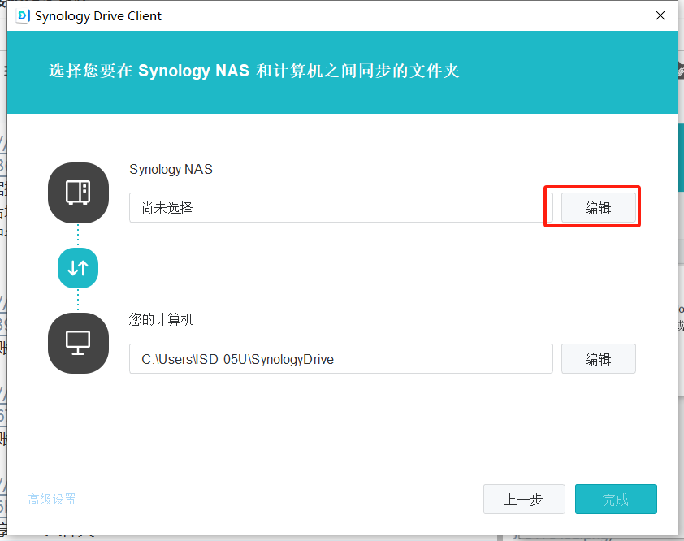Click the two-way sync arrows icon
The image size is (684, 541).
click(x=78, y=268)
